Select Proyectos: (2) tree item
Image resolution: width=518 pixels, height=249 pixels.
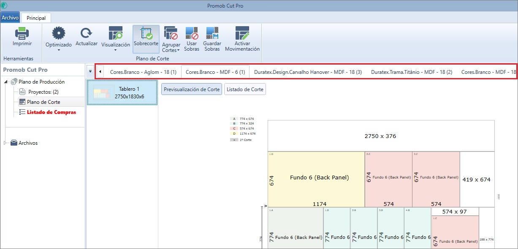[43, 92]
